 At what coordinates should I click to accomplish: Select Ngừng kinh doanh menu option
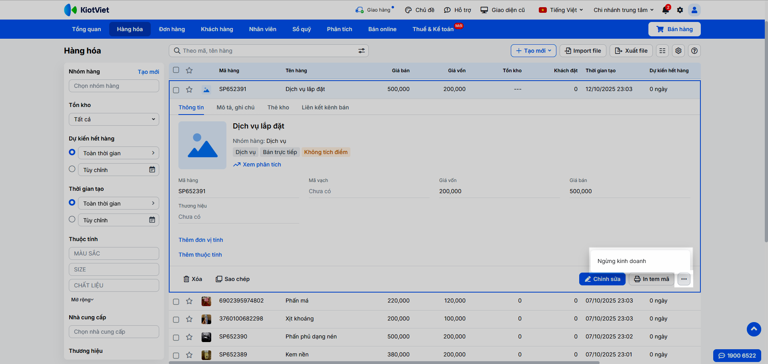tap(622, 261)
